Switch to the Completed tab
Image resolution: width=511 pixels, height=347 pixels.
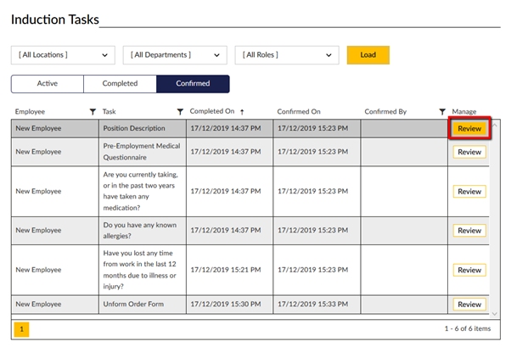[120, 84]
